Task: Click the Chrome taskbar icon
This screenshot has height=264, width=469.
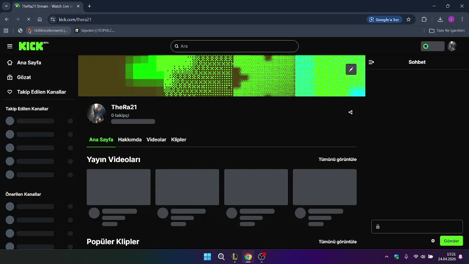Action: pyautogui.click(x=248, y=257)
